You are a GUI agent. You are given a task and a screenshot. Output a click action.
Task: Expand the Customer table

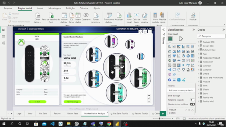(x=198, y=70)
